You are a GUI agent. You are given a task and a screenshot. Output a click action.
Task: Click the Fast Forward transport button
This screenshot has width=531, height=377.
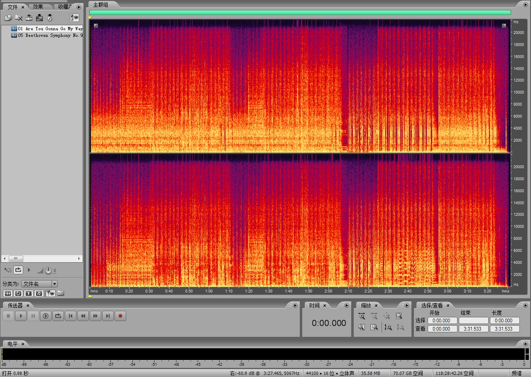coord(95,316)
